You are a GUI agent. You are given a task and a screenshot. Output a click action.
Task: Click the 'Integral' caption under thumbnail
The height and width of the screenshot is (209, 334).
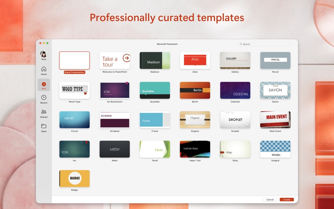(275, 160)
